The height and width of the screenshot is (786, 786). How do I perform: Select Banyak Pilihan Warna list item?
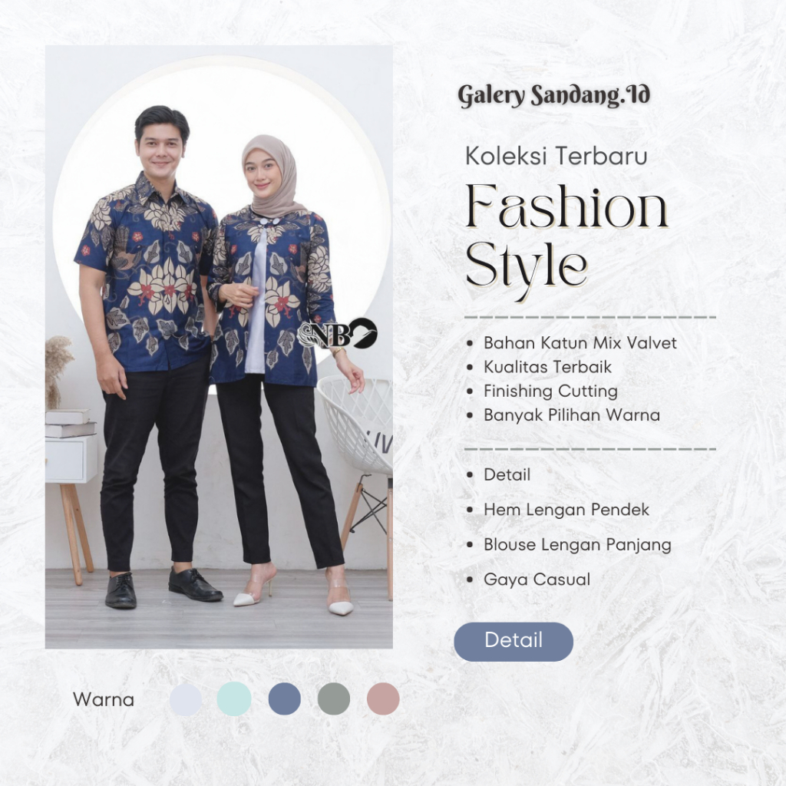pos(571,415)
